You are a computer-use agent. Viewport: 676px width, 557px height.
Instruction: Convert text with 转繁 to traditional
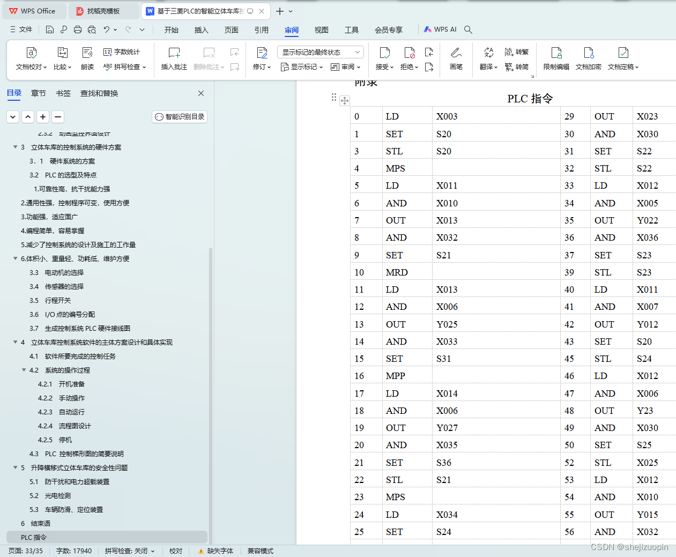click(517, 52)
